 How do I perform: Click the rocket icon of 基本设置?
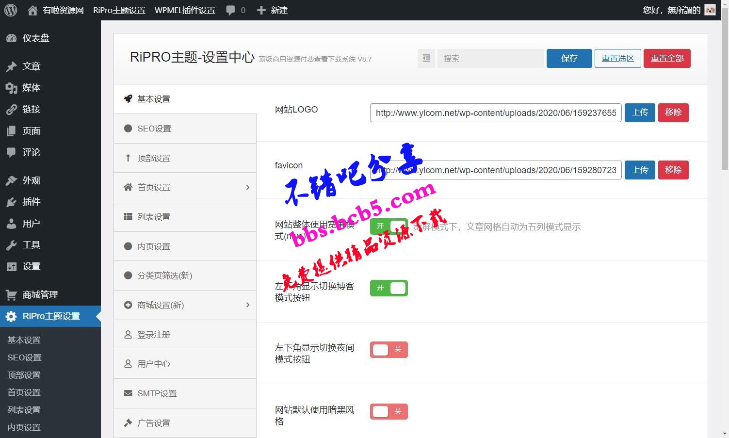128,99
